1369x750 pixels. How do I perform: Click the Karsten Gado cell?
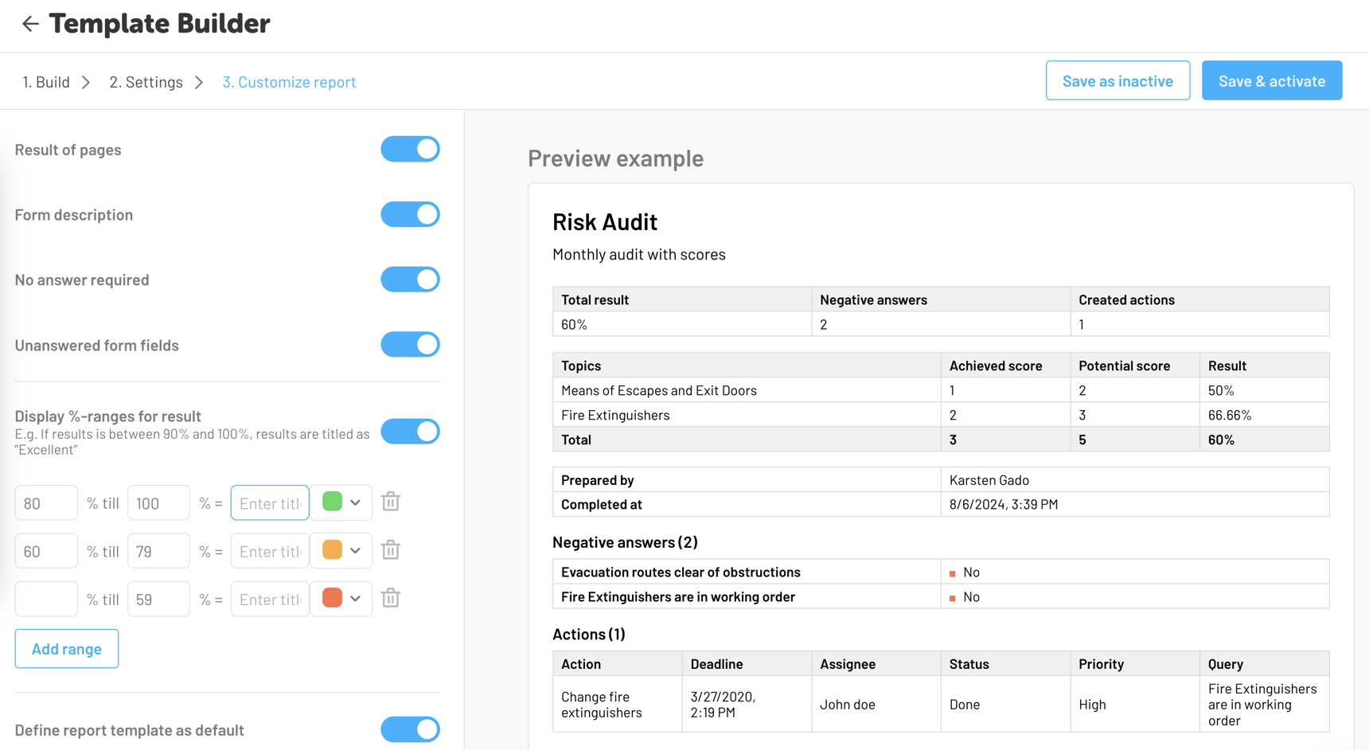(x=1135, y=480)
